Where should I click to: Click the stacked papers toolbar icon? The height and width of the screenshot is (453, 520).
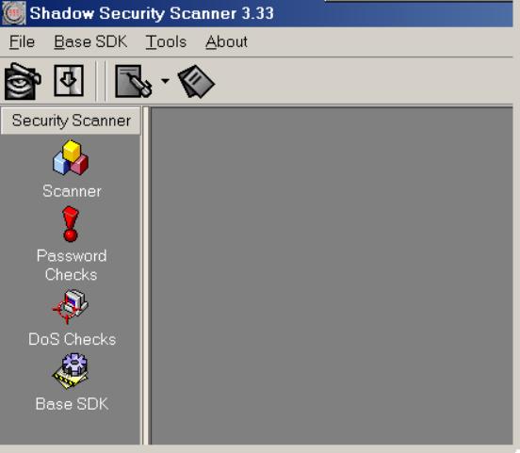point(196,81)
